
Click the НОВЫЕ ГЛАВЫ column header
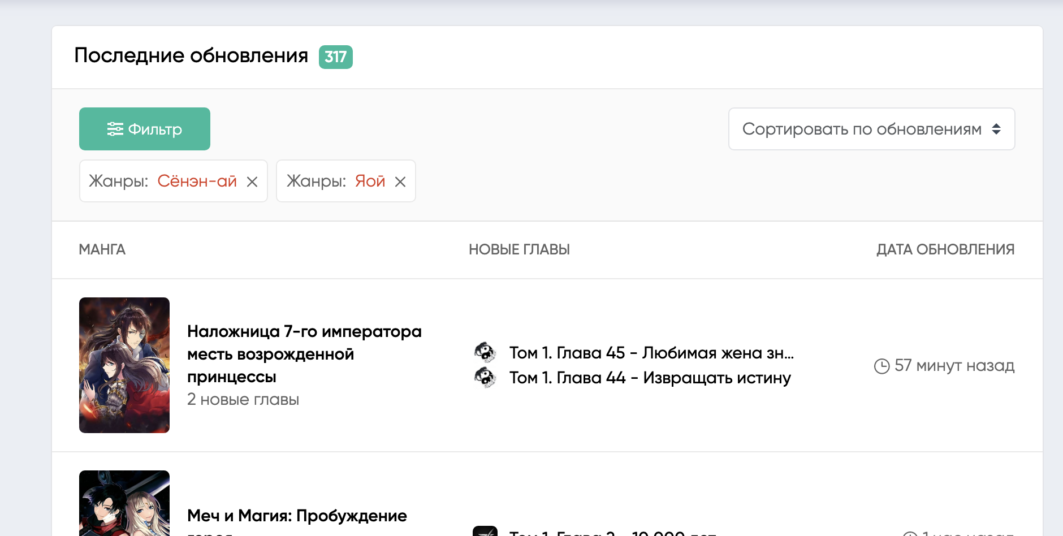pyautogui.click(x=519, y=249)
